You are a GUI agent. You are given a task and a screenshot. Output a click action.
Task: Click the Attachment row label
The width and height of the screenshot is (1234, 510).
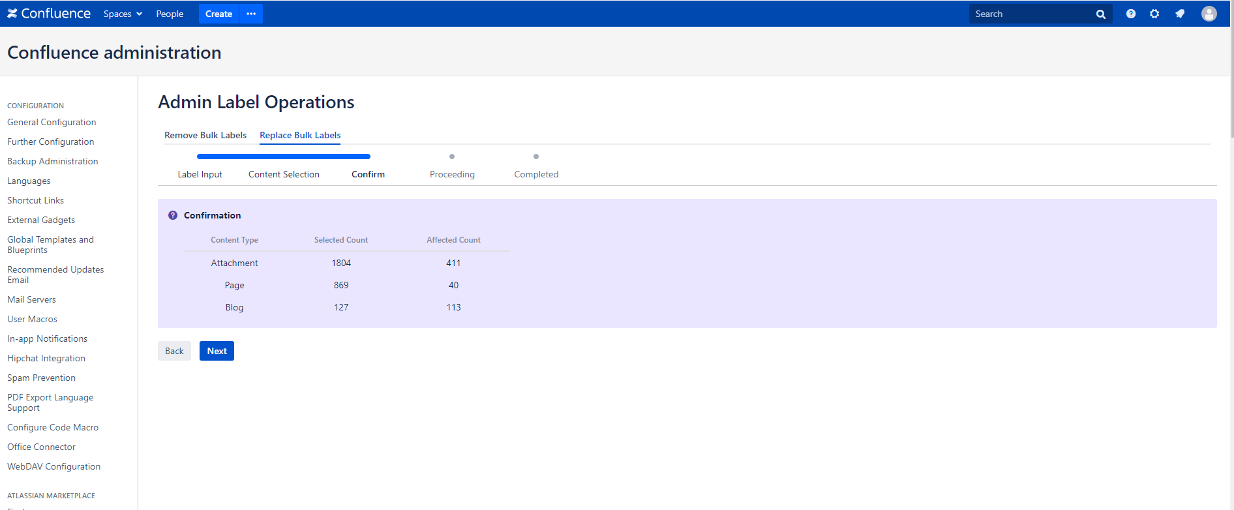[x=234, y=263]
